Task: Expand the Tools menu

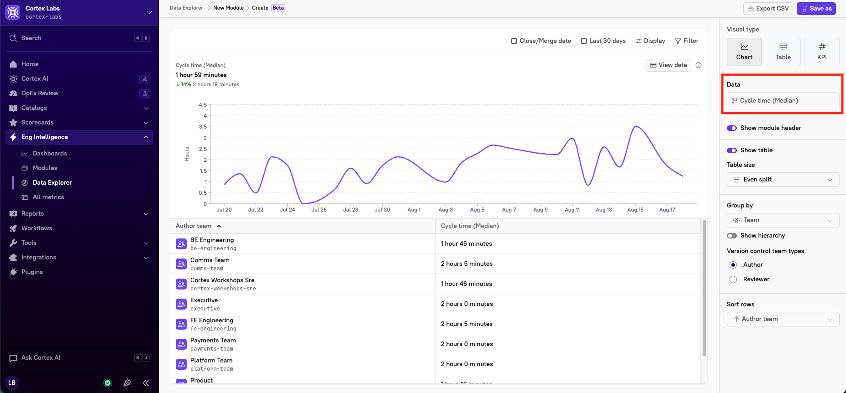Action: [146, 243]
